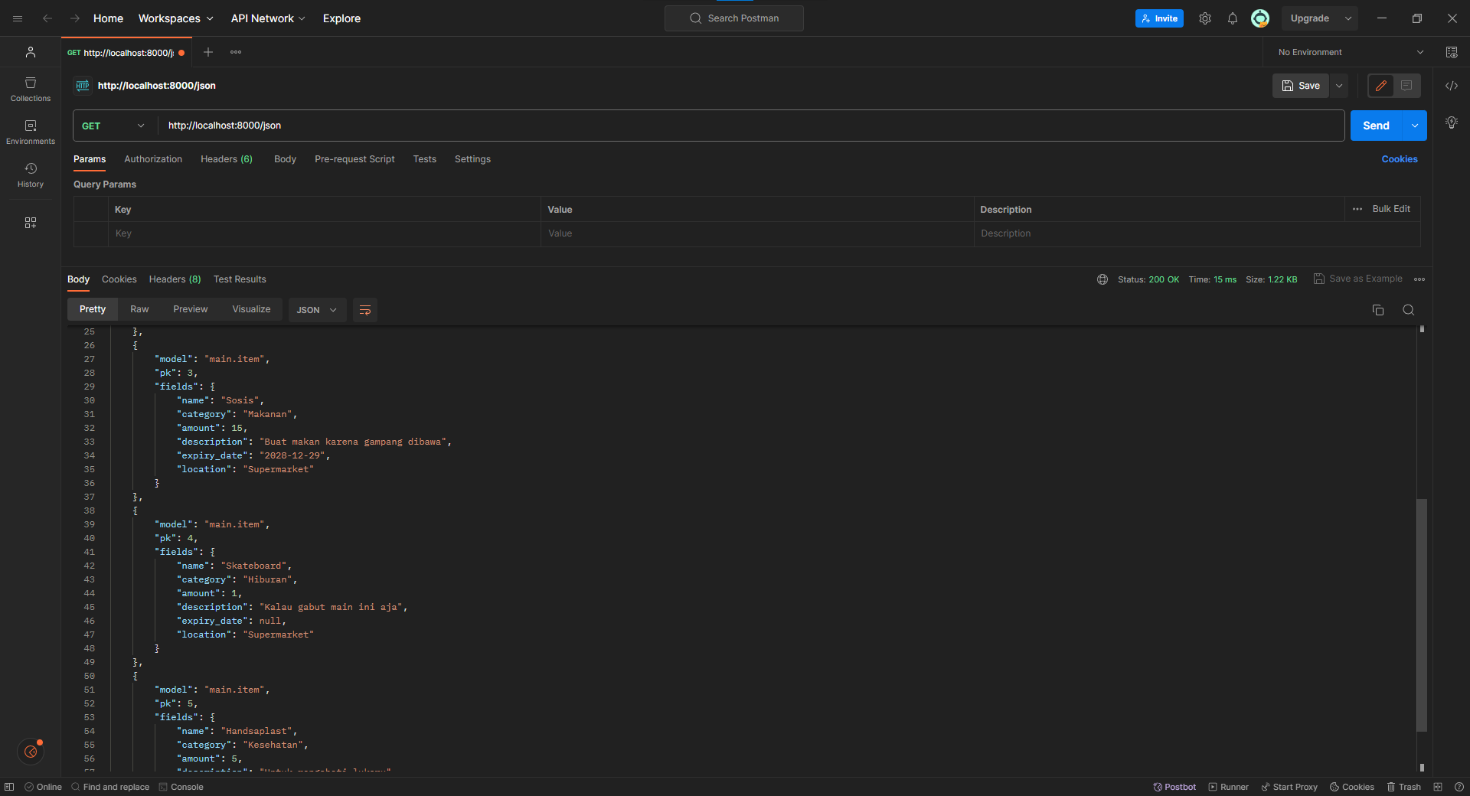Open the Trash in the status bar
The width and height of the screenshot is (1470, 796).
(1404, 787)
